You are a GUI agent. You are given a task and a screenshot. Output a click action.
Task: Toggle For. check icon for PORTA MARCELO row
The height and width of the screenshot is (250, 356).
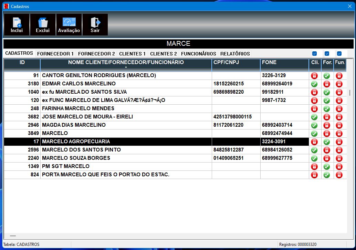click(327, 175)
